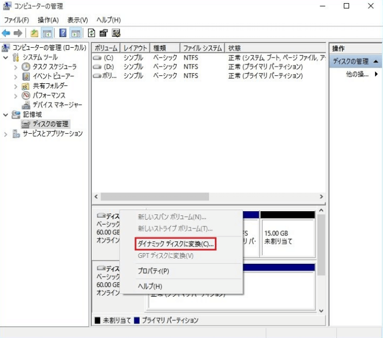Sort by the ファイル システム column header
Screen dimensions: 383x338
pos(203,48)
